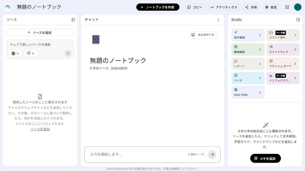Click the コピー button
This screenshot has height=171, width=305.
pyautogui.click(x=195, y=7)
